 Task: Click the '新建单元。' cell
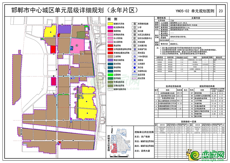pos(174,44)
